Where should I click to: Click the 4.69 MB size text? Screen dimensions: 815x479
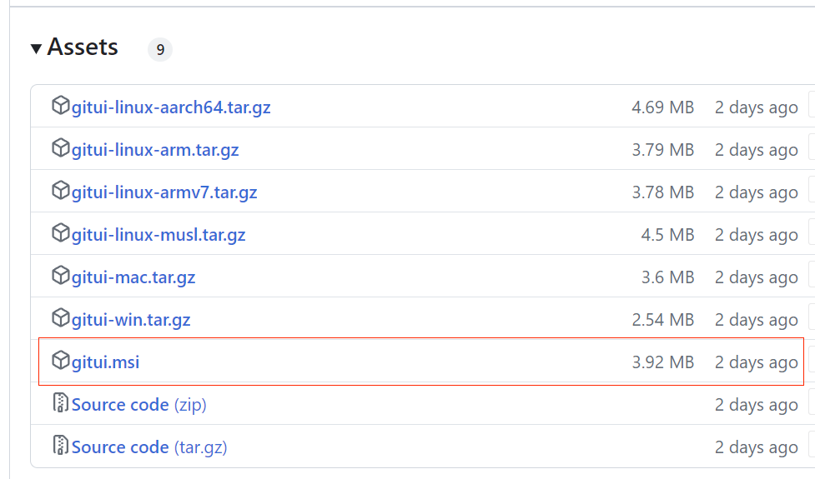tap(662, 107)
